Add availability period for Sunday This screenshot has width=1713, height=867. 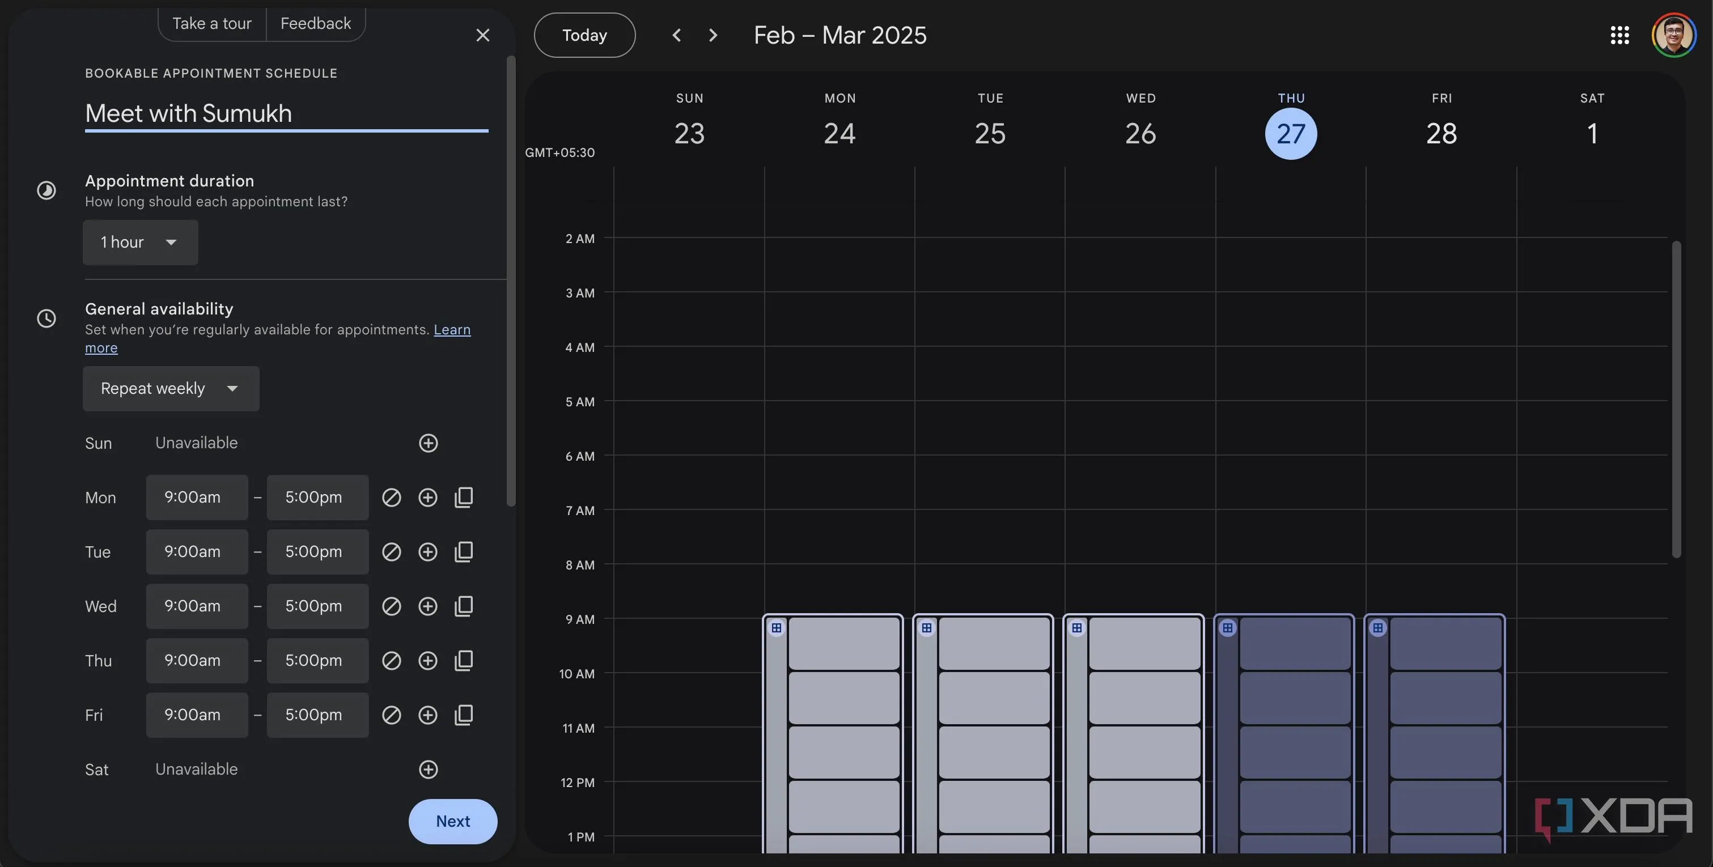[x=429, y=443]
